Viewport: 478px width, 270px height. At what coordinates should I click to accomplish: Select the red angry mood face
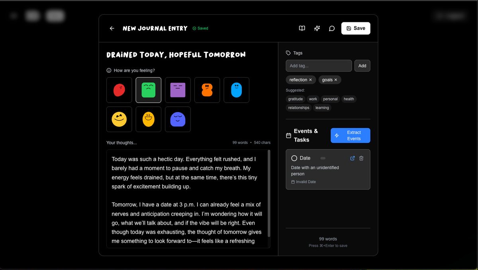click(119, 90)
